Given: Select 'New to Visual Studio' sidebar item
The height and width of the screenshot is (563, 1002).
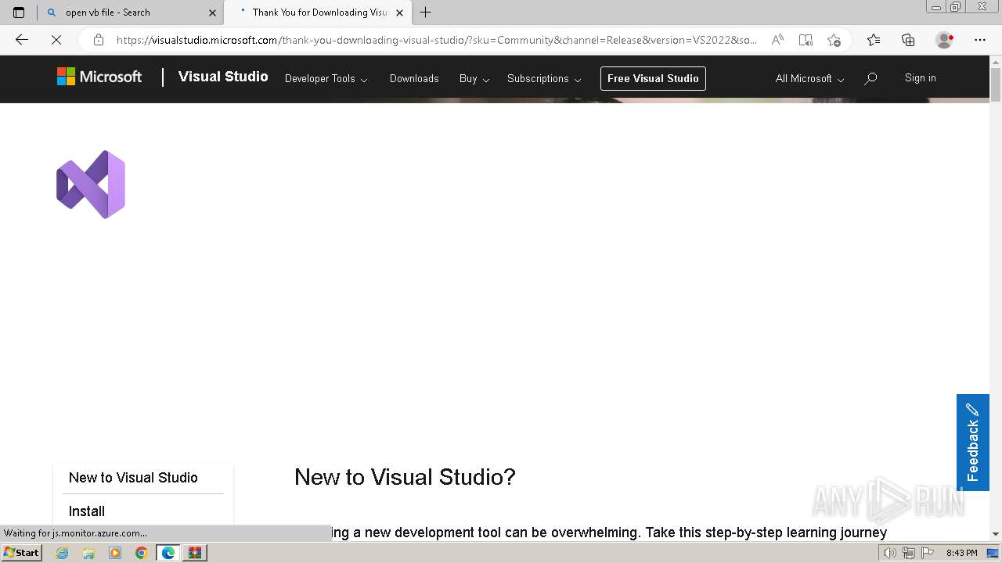Looking at the screenshot, I should (133, 478).
